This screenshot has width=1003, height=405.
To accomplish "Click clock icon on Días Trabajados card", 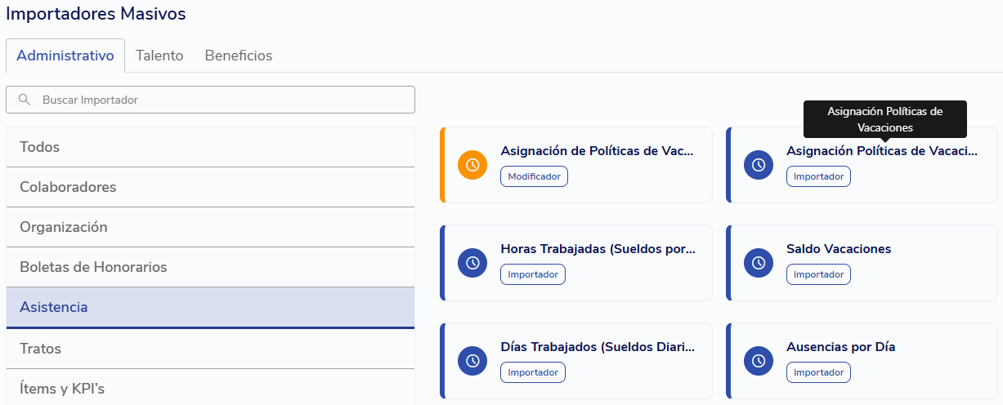I will point(472,361).
